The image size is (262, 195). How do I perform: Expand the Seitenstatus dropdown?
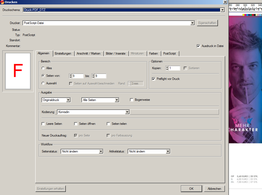point(101,151)
